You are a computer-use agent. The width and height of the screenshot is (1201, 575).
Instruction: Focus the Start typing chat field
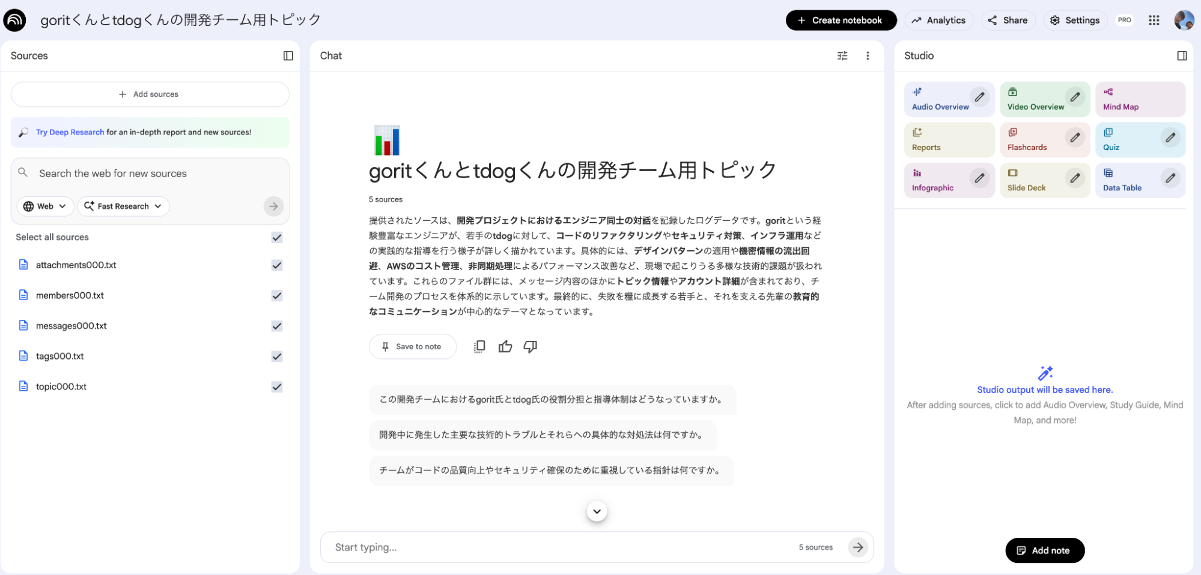(559, 547)
